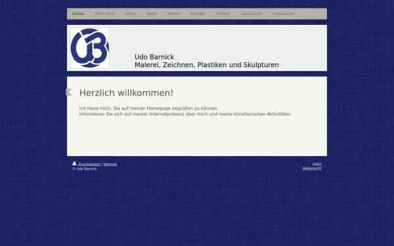Image resolution: width=394 pixels, height=246 pixels.
Task: Click the line starting 'Ich freue mich'
Action: (149, 108)
